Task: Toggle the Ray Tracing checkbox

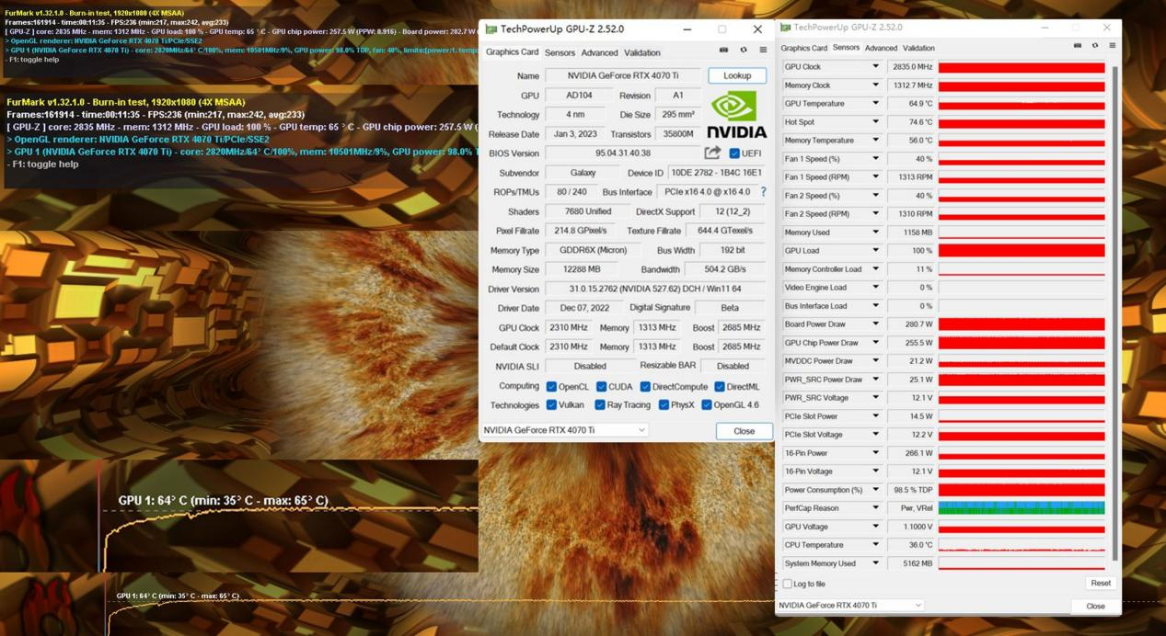Action: coord(600,405)
